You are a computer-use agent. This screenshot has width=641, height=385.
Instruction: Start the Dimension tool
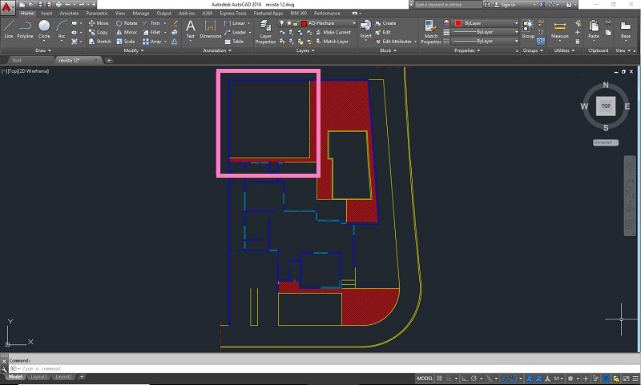pos(210,29)
